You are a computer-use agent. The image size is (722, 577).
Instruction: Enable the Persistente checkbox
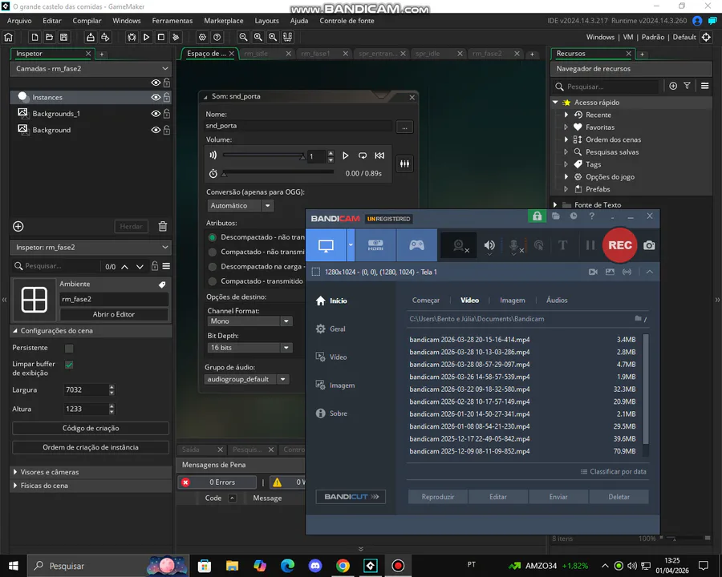coord(69,349)
